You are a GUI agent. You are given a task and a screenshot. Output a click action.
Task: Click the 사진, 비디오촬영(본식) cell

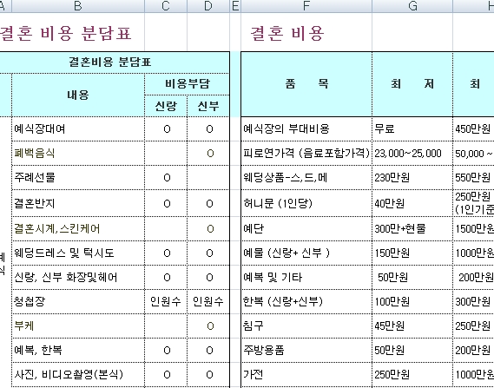pos(78,374)
